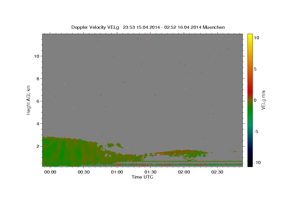Click the 02:30 time tick label

click(217, 172)
